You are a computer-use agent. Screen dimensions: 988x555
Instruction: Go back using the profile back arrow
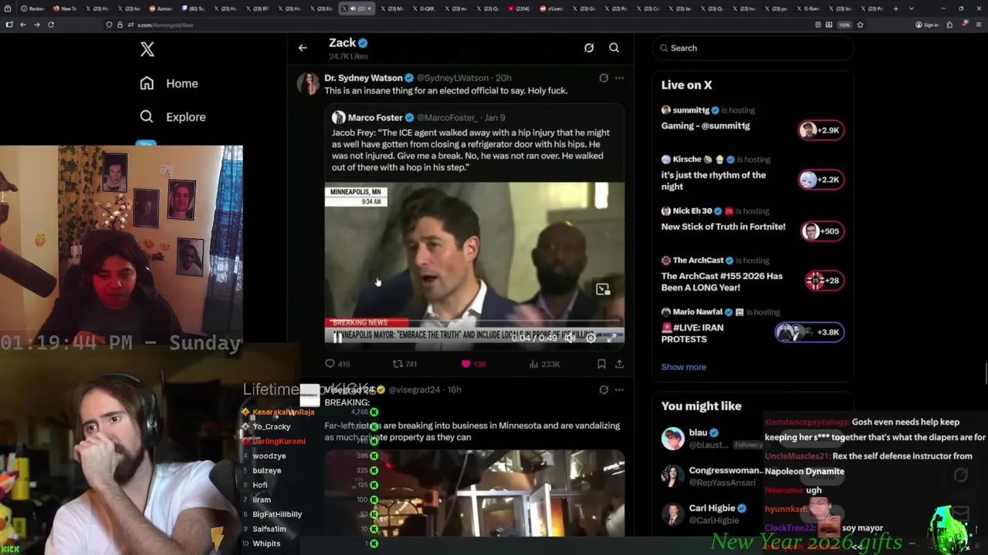[x=303, y=48]
